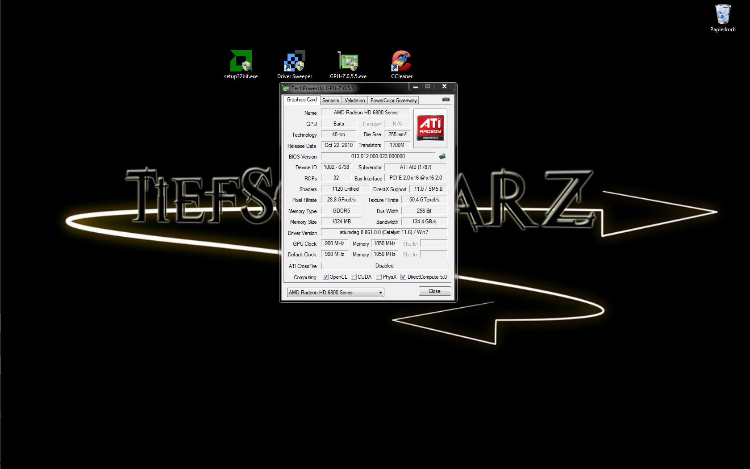The width and height of the screenshot is (750, 469).
Task: Click the BIOS Version value field
Action: tap(378, 156)
